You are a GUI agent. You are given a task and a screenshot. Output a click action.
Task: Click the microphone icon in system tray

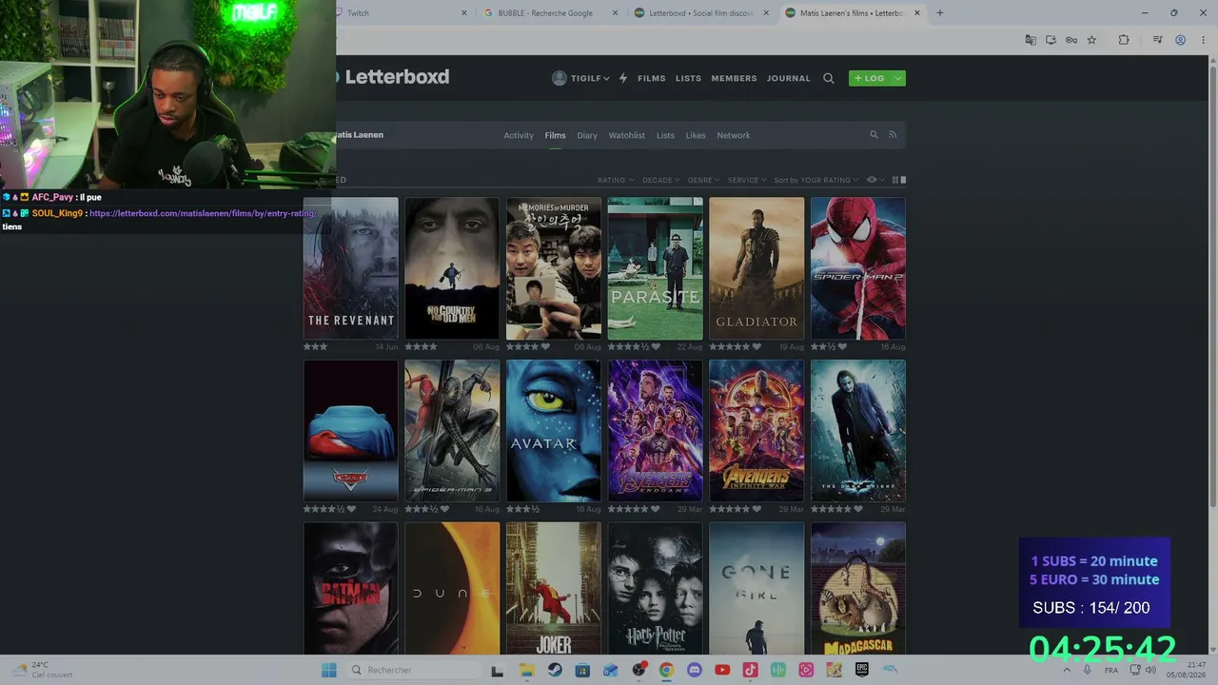(x=1087, y=670)
